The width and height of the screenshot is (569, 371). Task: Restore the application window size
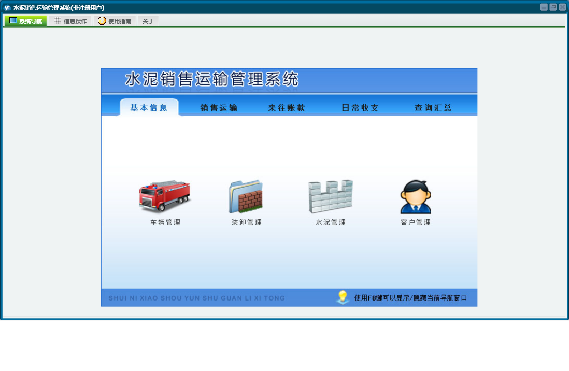tap(553, 7)
